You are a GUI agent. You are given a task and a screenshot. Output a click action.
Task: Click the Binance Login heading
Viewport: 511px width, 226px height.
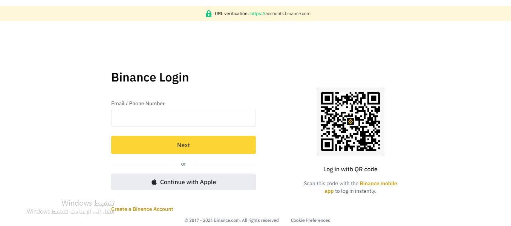click(x=150, y=77)
